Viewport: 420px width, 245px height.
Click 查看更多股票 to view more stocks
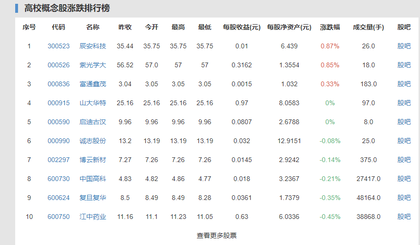(217, 236)
